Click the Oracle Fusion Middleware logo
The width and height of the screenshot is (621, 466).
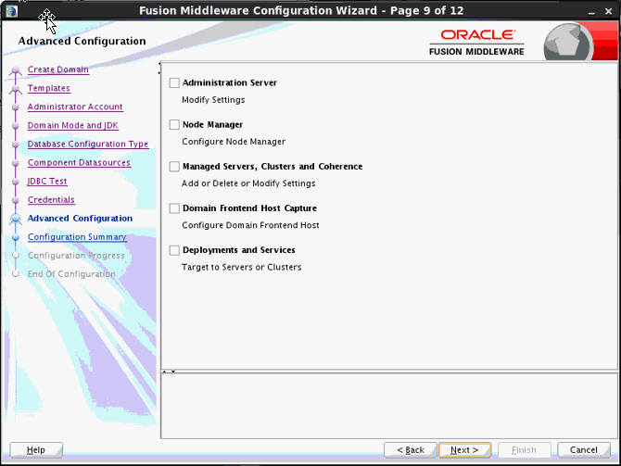pos(476,43)
